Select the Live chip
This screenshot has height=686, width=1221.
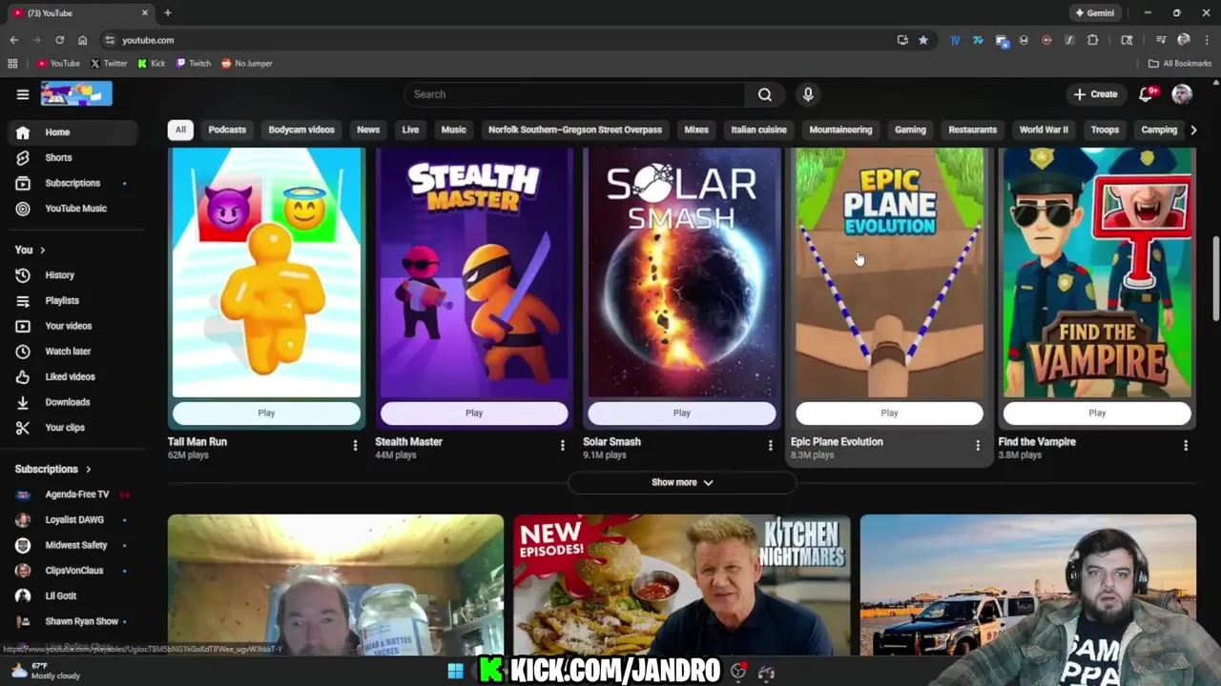(410, 130)
